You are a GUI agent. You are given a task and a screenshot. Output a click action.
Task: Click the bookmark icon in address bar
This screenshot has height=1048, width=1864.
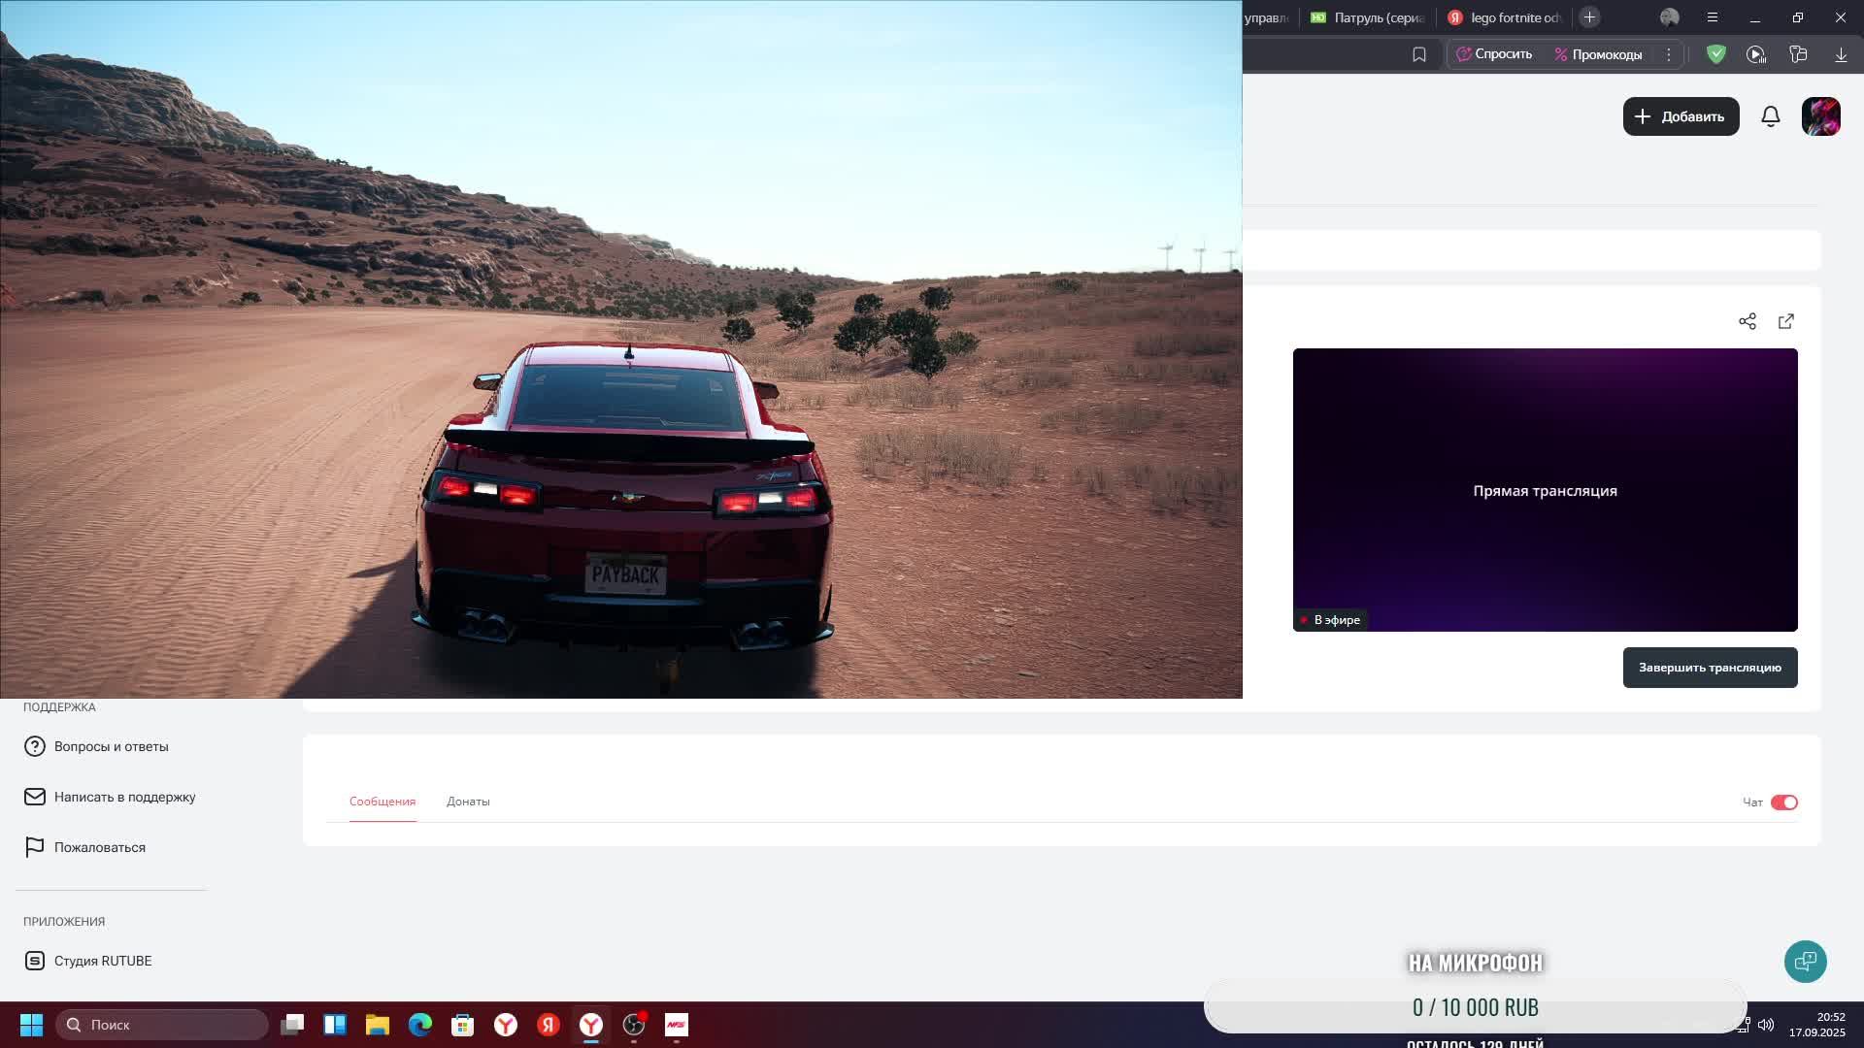1418,54
